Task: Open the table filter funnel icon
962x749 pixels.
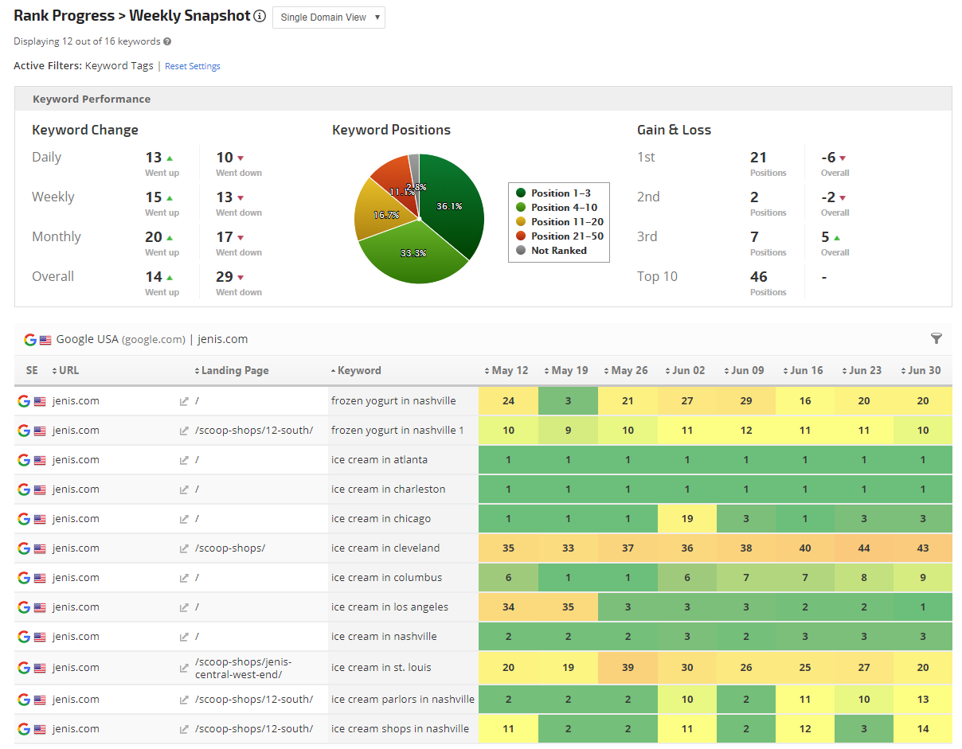Action: click(936, 339)
